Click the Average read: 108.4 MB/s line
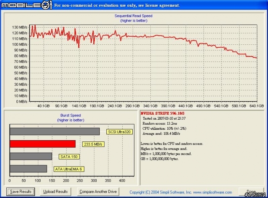Image resolution: width=268 pixels, height=198 pixels. coord(161,134)
